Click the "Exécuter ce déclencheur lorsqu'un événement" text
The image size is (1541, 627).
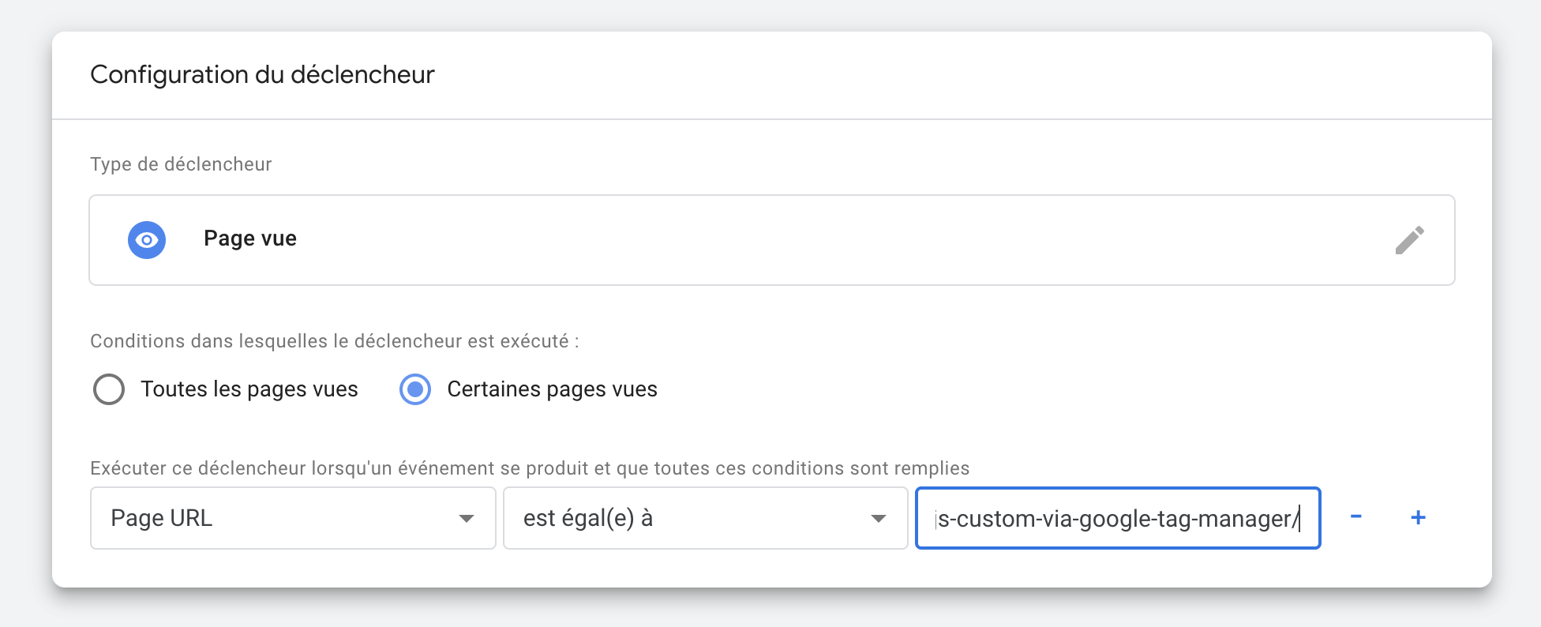tap(529, 468)
